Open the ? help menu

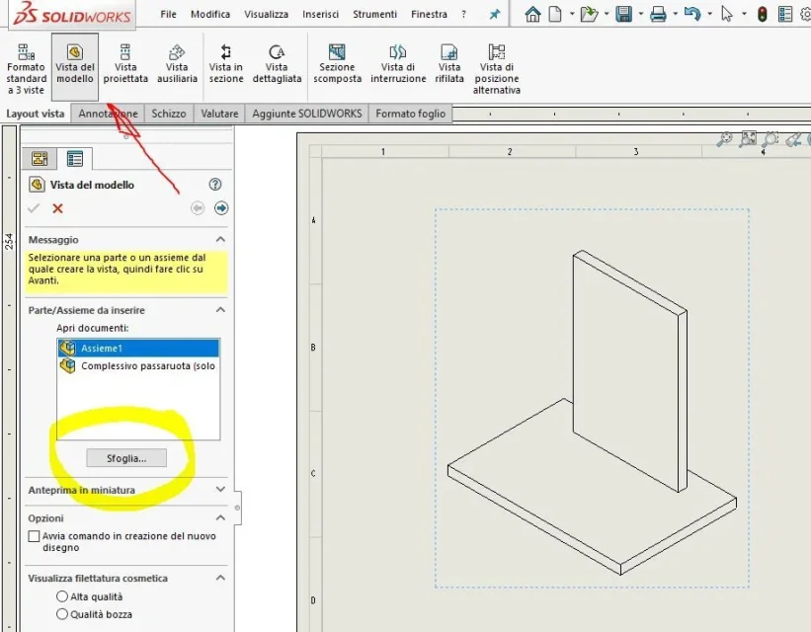coord(463,15)
